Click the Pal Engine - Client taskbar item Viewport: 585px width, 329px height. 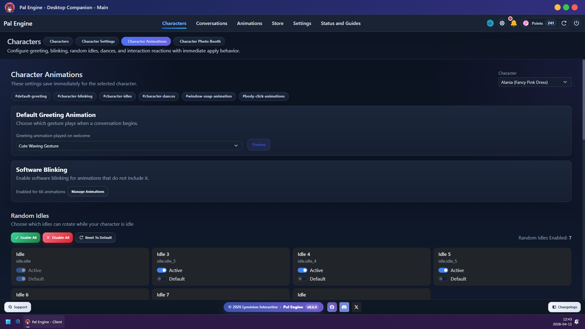coord(44,322)
